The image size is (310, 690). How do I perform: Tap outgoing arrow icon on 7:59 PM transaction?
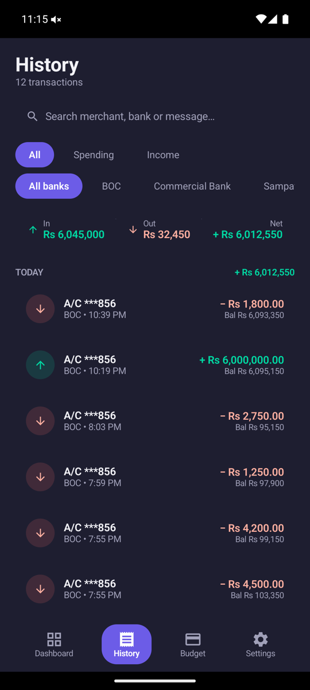40,477
